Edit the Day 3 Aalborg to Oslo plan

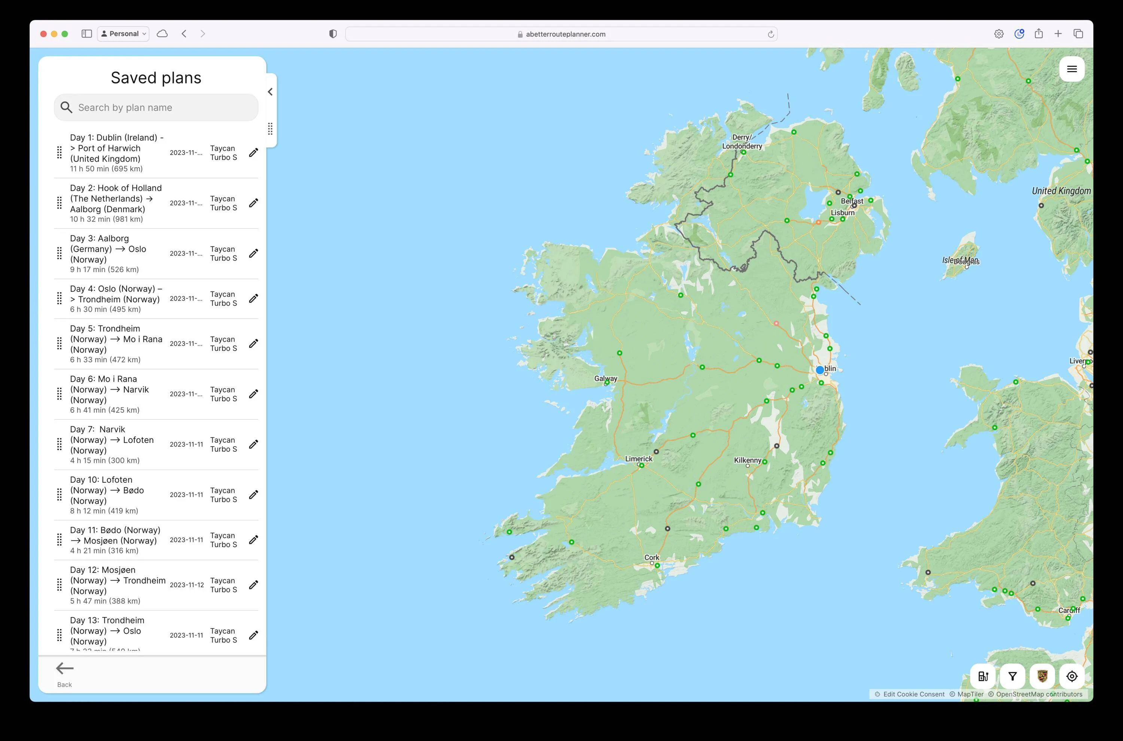pos(253,253)
